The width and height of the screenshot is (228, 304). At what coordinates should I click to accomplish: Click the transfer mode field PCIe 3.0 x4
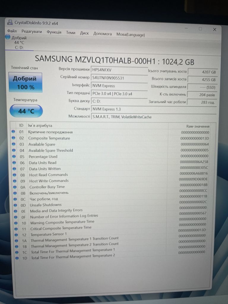click(x=119, y=94)
